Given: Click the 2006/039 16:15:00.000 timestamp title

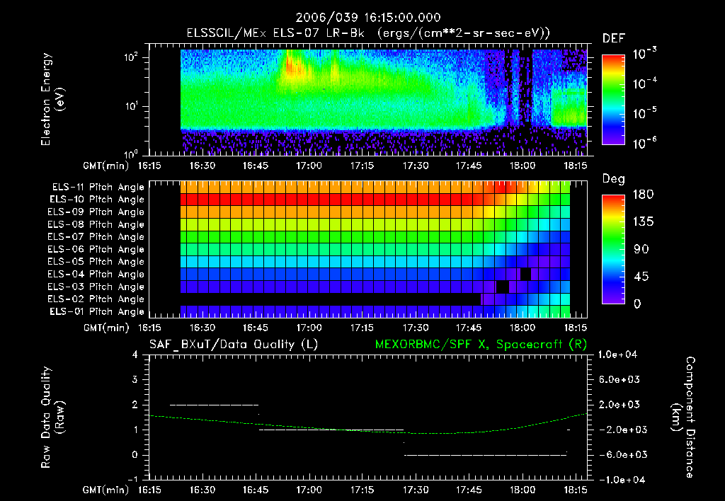Looking at the screenshot, I should coord(368,18).
